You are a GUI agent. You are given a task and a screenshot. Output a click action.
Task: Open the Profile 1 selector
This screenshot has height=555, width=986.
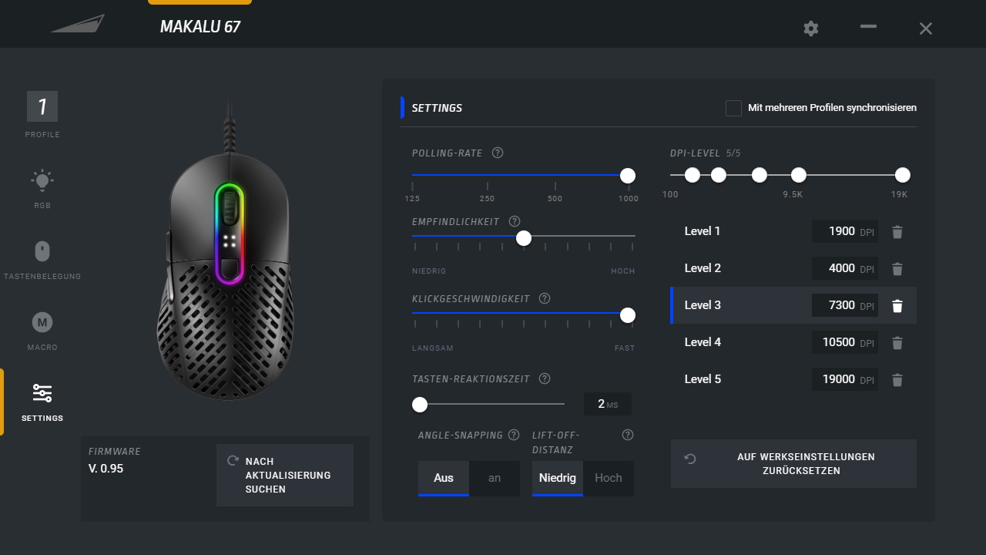tap(42, 106)
